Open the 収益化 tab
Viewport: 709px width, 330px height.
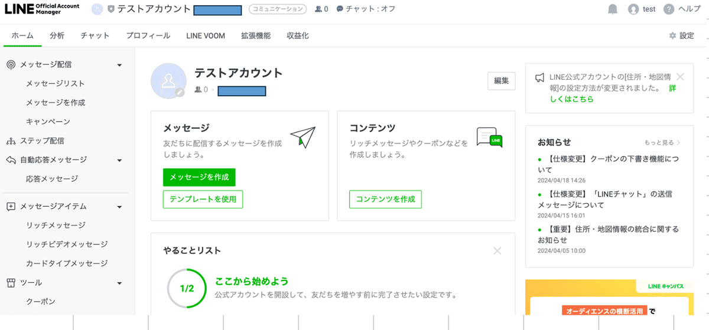pos(298,35)
